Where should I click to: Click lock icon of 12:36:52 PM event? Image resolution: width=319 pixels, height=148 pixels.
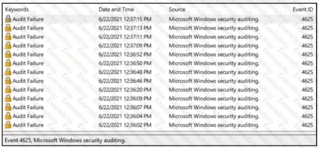(x=8, y=55)
